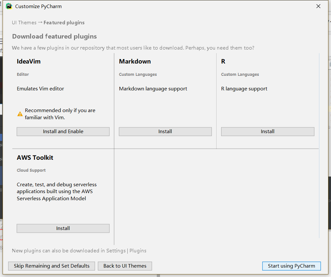Select the R plugin title
Image resolution: width=331 pixels, height=277 pixels.
click(x=223, y=61)
